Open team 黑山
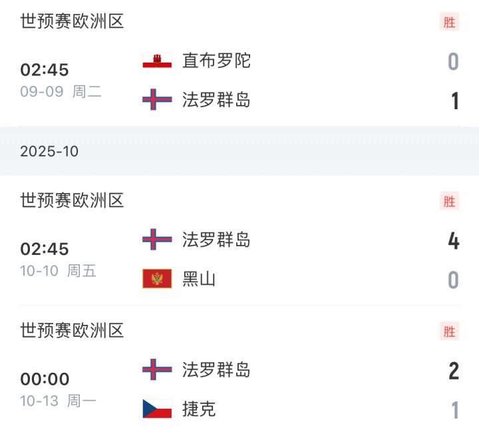 click(199, 279)
